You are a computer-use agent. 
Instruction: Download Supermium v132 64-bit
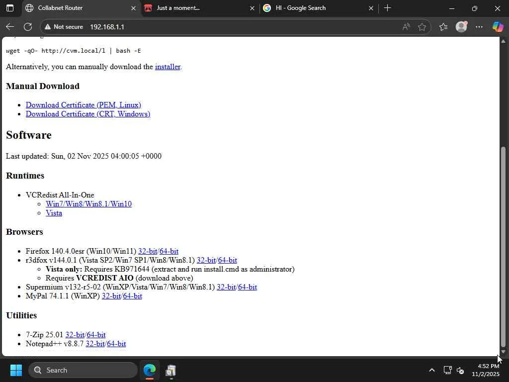coord(248,287)
